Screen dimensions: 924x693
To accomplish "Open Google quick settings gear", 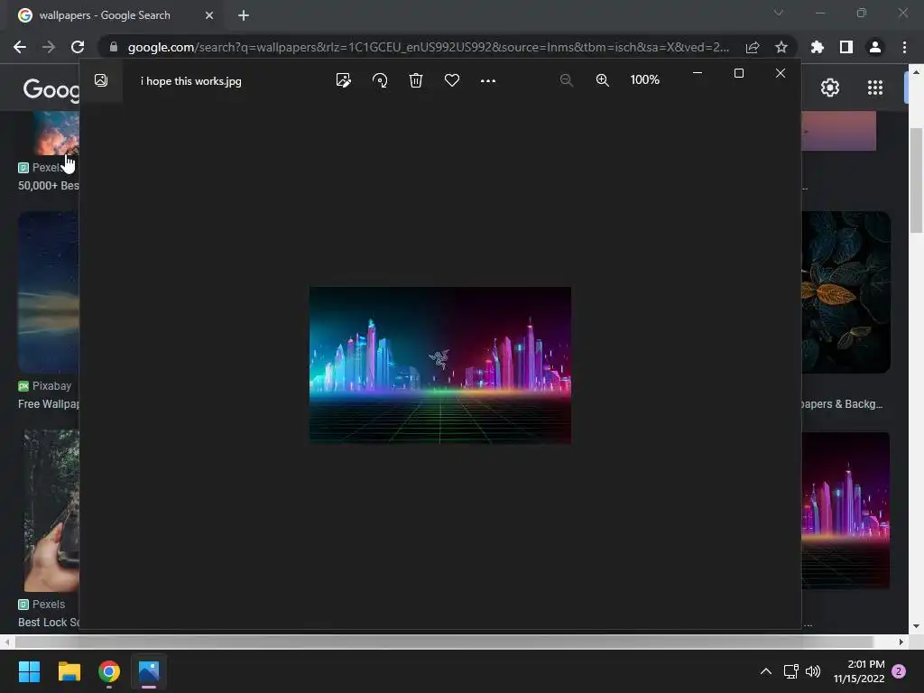I will click(830, 88).
